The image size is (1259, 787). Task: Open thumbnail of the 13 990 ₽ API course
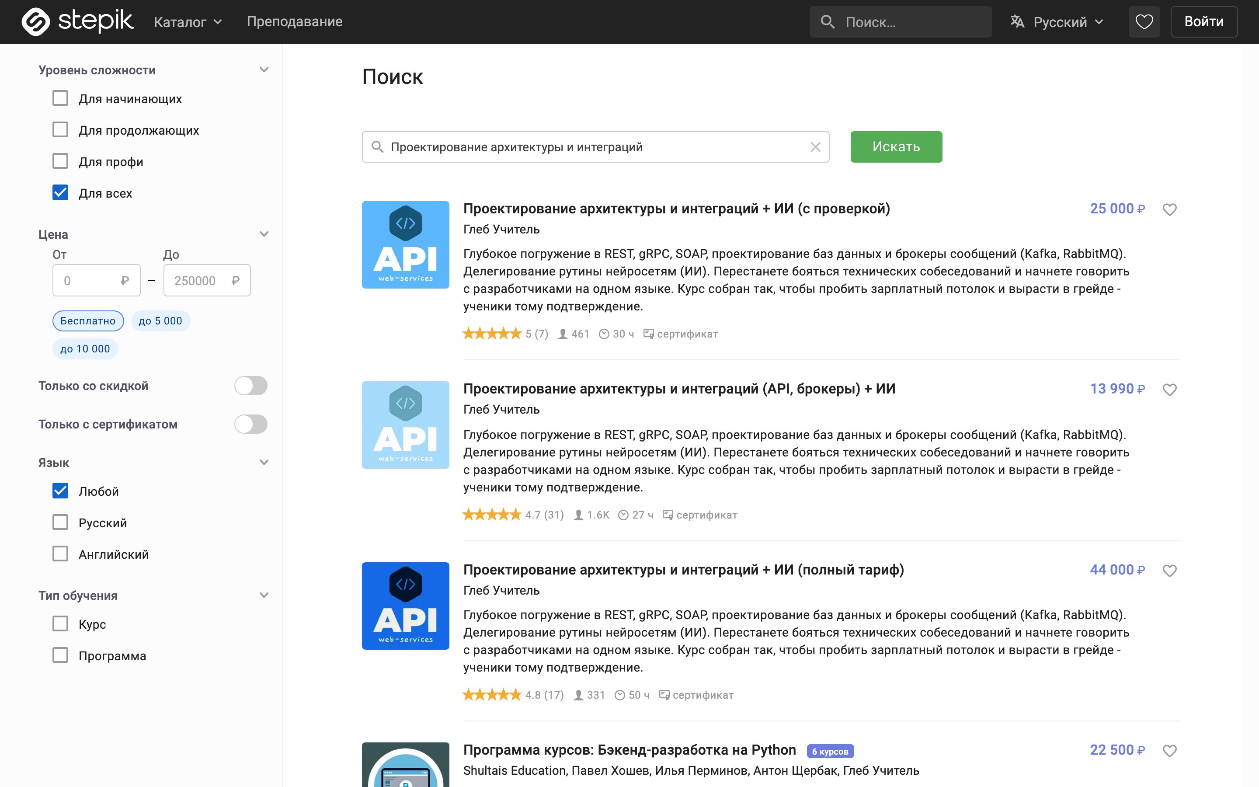pos(406,425)
